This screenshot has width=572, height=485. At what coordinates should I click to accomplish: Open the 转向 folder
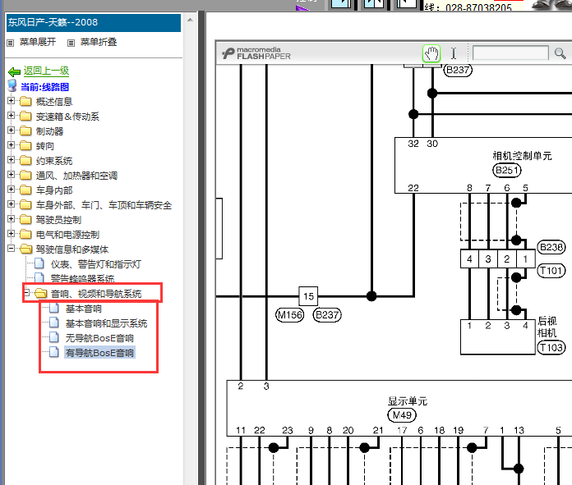pyautogui.click(x=45, y=146)
